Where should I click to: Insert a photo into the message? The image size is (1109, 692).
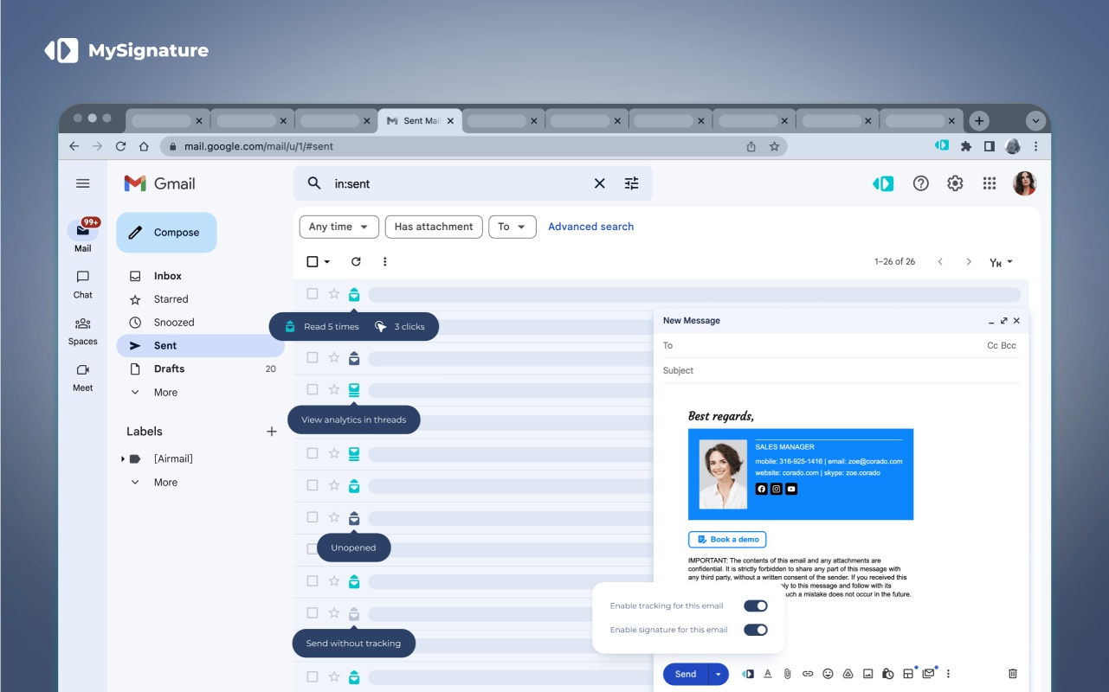[868, 674]
